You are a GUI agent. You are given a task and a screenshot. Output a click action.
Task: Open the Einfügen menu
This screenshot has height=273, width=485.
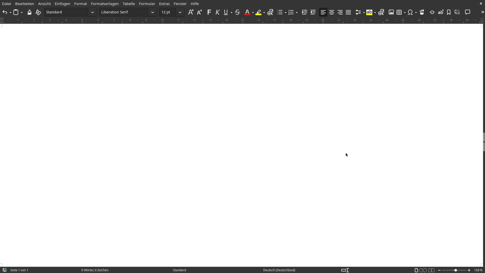click(62, 4)
